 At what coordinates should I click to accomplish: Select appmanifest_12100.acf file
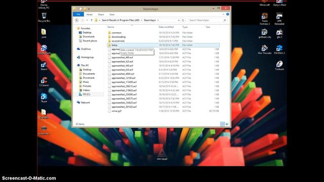[x=124, y=78]
